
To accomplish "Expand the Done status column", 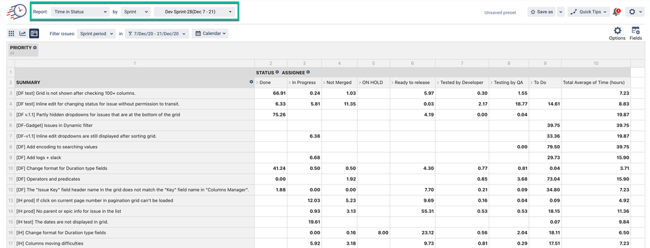I will 258,83.
